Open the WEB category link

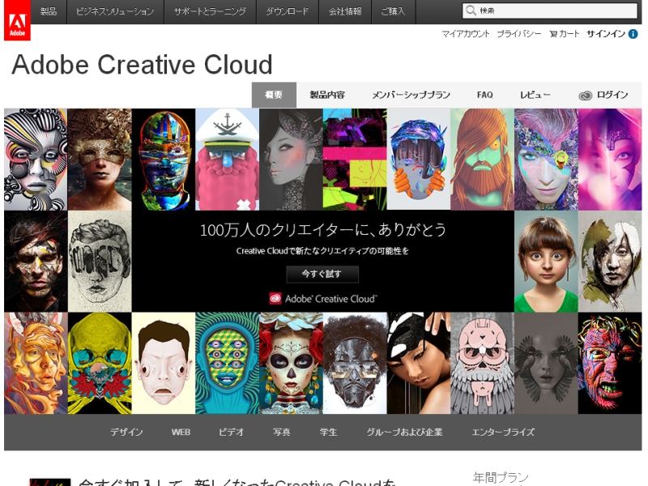[181, 432]
